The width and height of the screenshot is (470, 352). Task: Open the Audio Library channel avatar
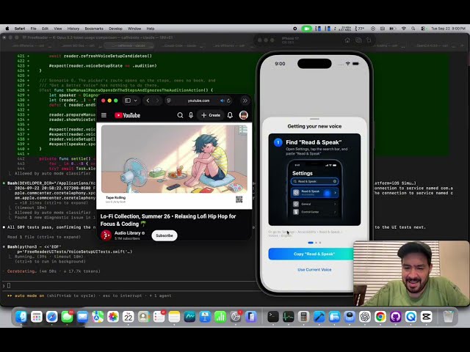pos(106,235)
